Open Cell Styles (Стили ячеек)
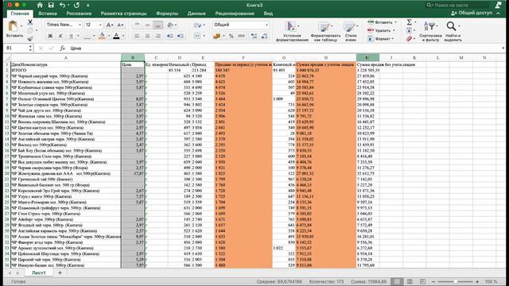The image size is (509, 286). (x=351, y=31)
